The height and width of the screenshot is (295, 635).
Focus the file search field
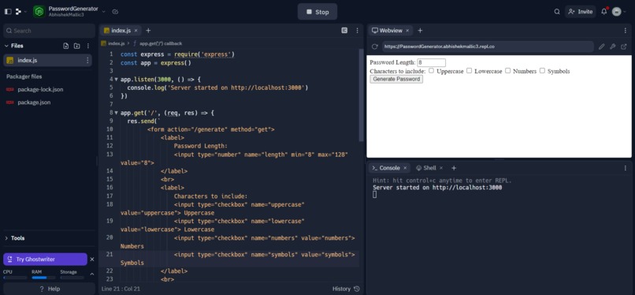49,31
